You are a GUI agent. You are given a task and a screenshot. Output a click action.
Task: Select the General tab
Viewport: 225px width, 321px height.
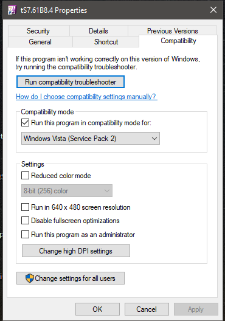40,42
